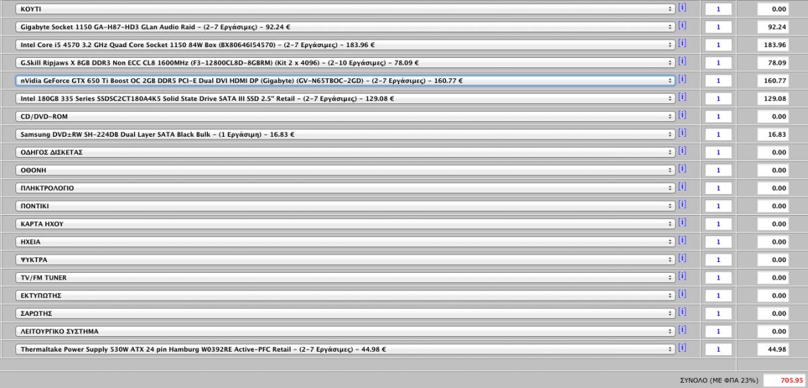Click the 183.96 price field

[773, 45]
